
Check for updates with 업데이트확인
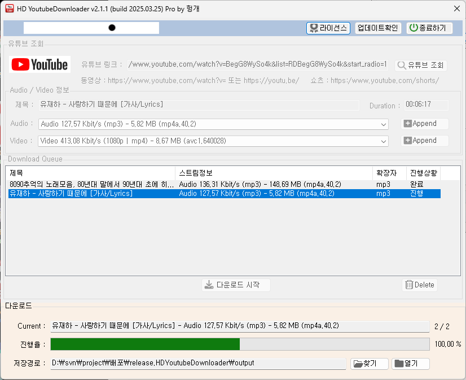[378, 28]
